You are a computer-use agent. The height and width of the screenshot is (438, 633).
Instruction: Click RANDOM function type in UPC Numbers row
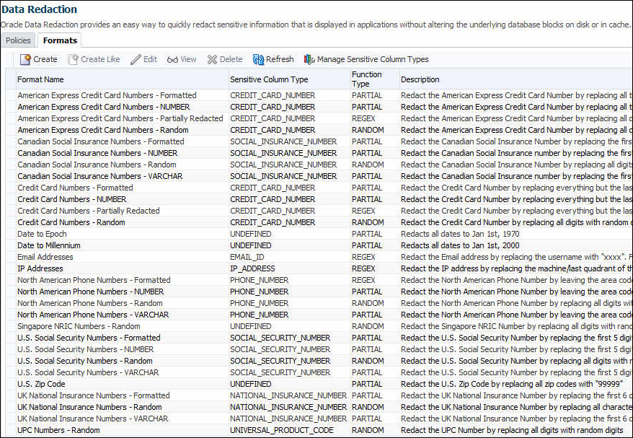tap(368, 430)
